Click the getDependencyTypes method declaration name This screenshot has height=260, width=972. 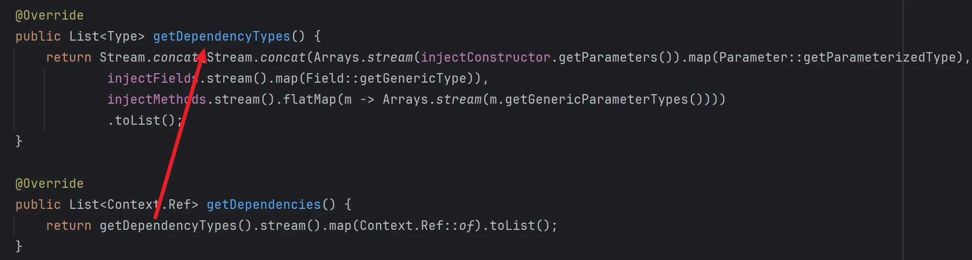click(221, 36)
